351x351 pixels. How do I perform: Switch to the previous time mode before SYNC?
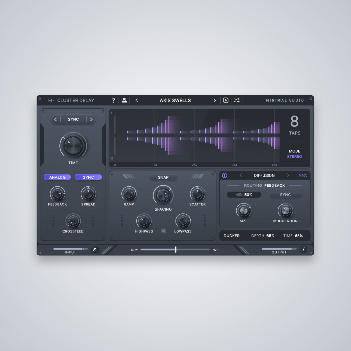56,119
